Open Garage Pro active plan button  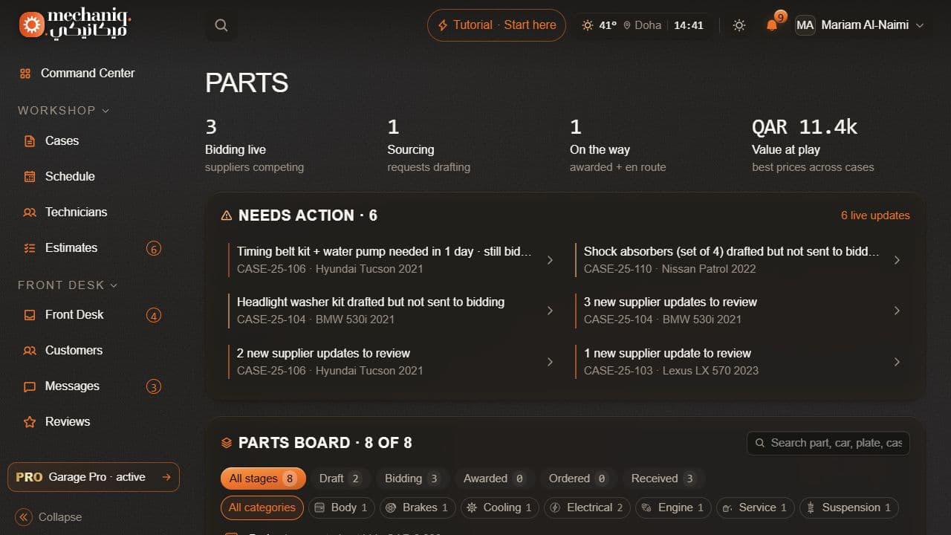coord(94,477)
